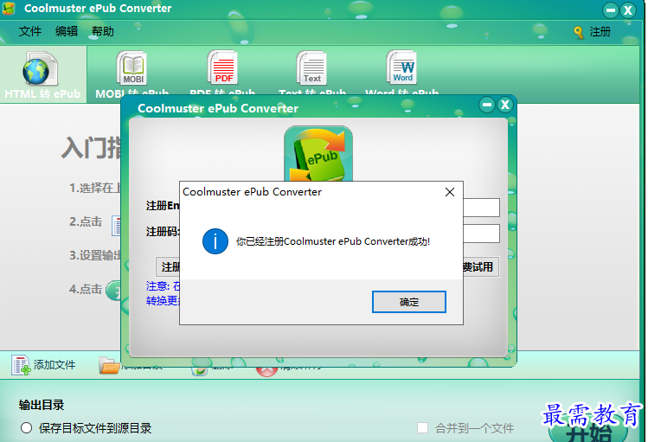Select the HTML to ePub converter icon

(40, 69)
